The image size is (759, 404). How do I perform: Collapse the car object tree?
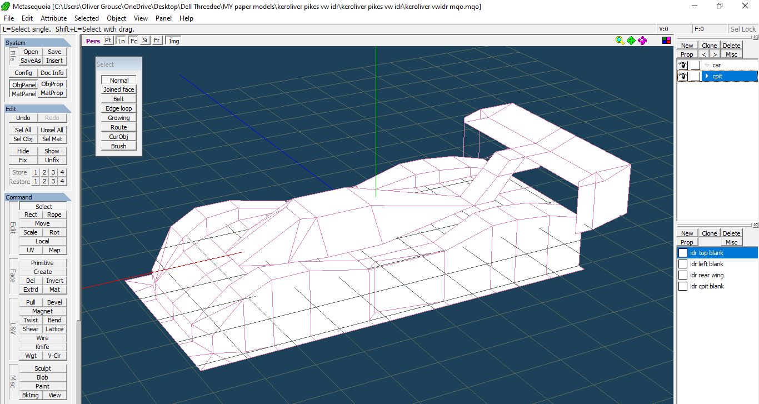(707, 65)
